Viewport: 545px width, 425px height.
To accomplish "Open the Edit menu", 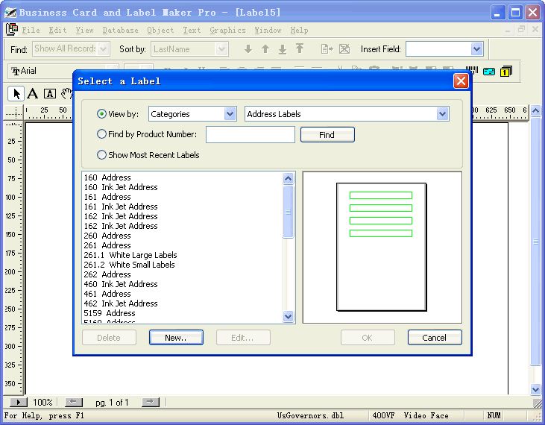I will 57,31.
